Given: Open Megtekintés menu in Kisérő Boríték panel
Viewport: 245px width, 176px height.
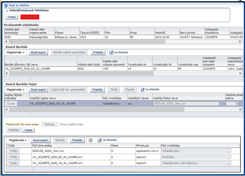Looking at the screenshot, I should click(15, 52).
